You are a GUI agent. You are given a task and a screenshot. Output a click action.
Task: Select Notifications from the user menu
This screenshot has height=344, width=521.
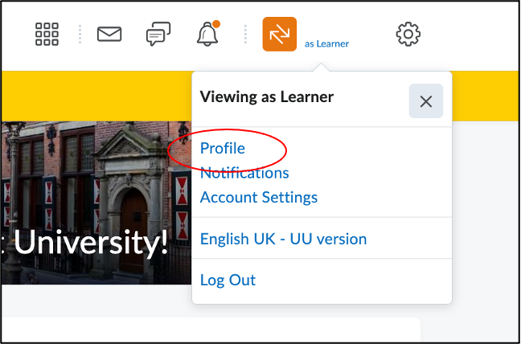click(244, 173)
